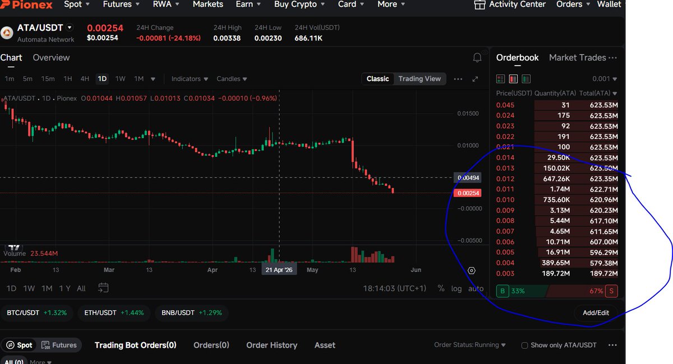The height and width of the screenshot is (364, 673).
Task: Open the Asset tab
Action: (325, 346)
